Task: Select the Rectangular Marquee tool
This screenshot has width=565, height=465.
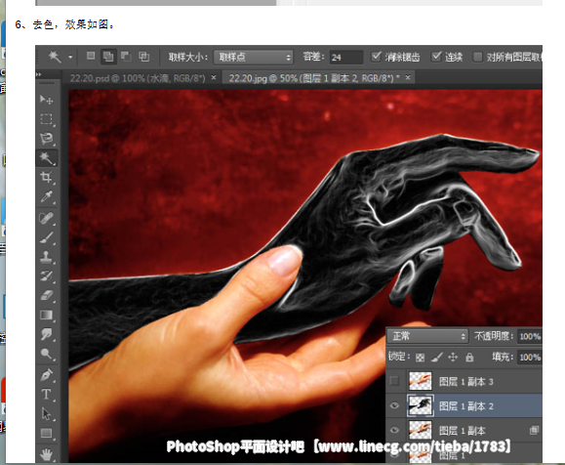Action: (47, 119)
